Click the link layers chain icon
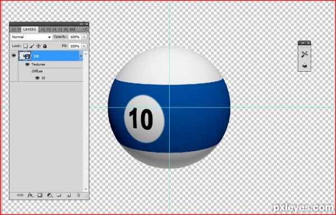336x215 pixels. coord(20,195)
